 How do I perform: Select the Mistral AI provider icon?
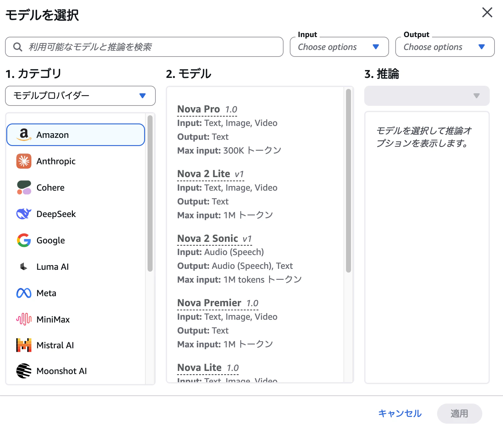tap(24, 345)
